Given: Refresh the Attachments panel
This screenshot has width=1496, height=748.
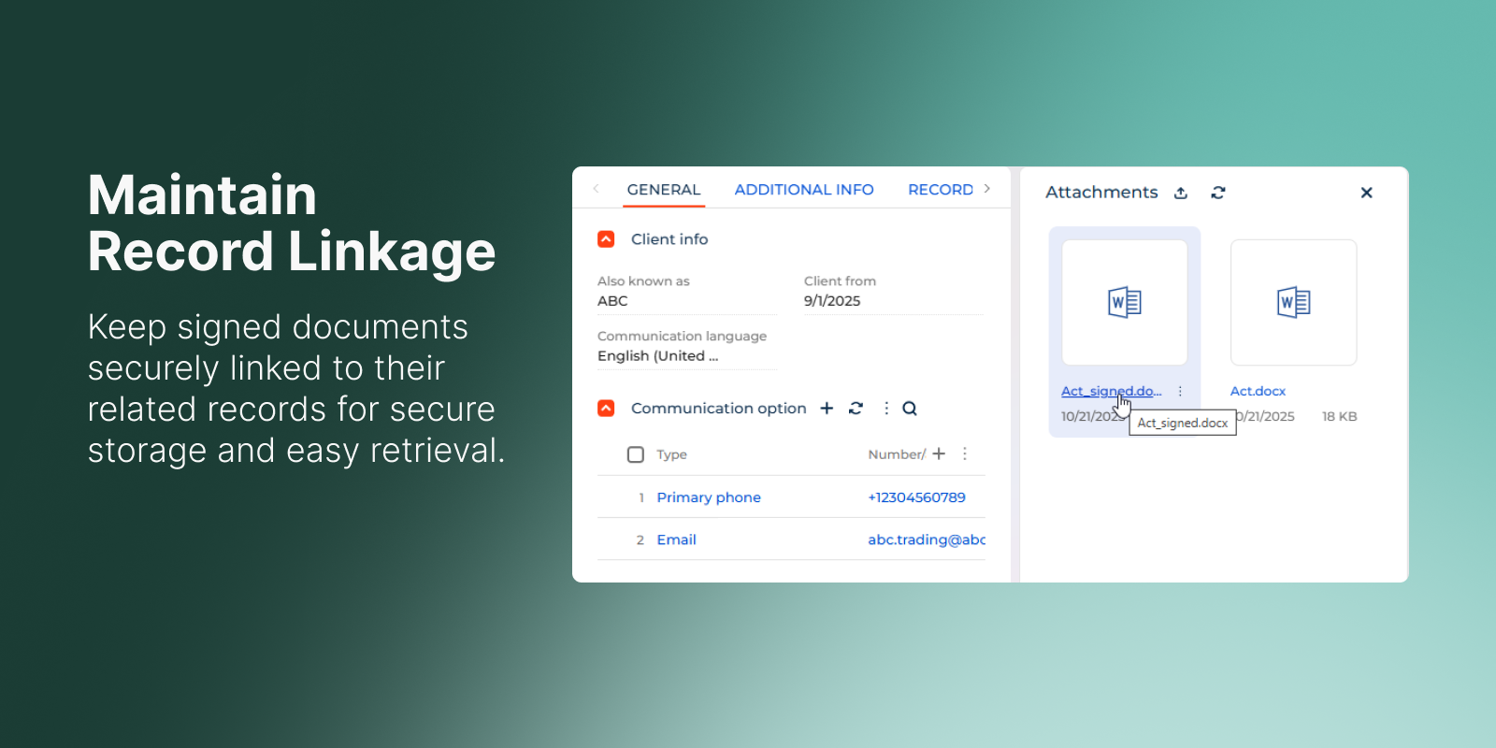Looking at the screenshot, I should pos(1217,193).
